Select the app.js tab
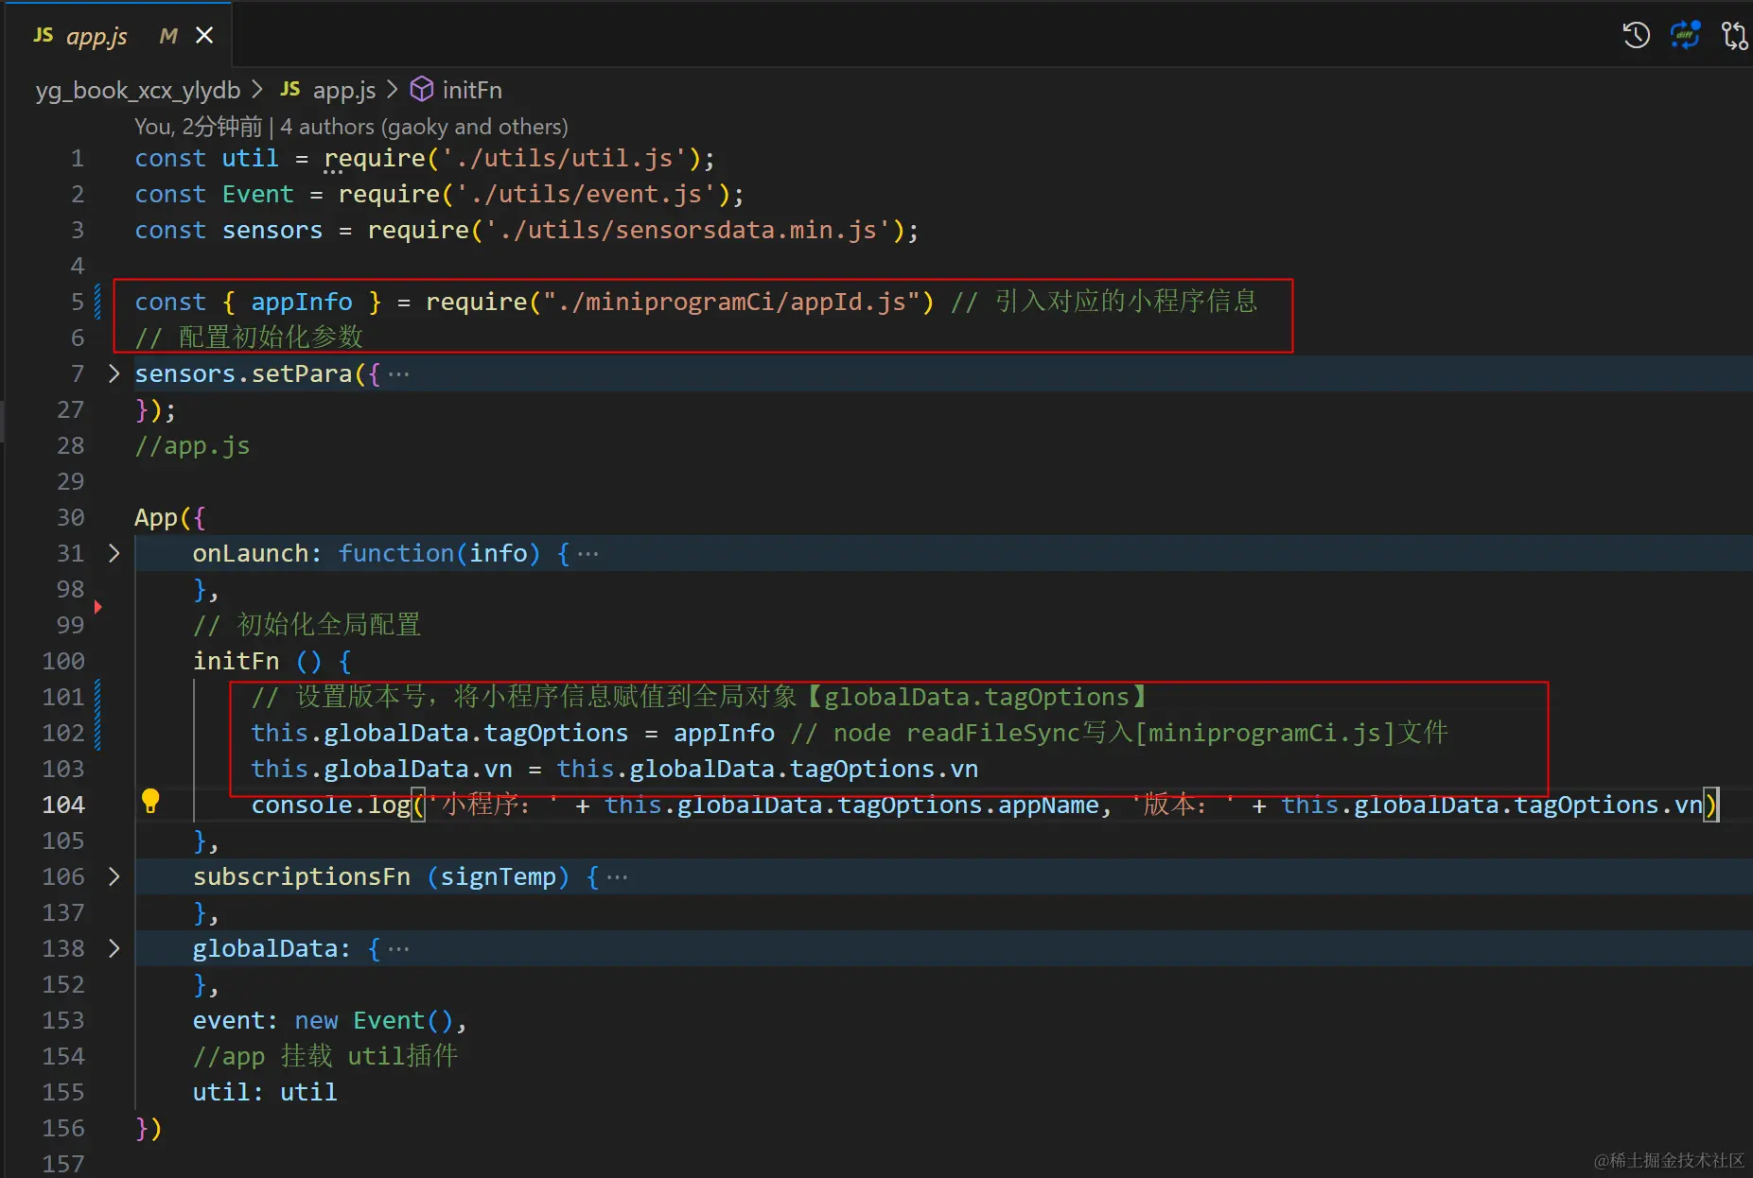The width and height of the screenshot is (1753, 1178). click(x=119, y=36)
